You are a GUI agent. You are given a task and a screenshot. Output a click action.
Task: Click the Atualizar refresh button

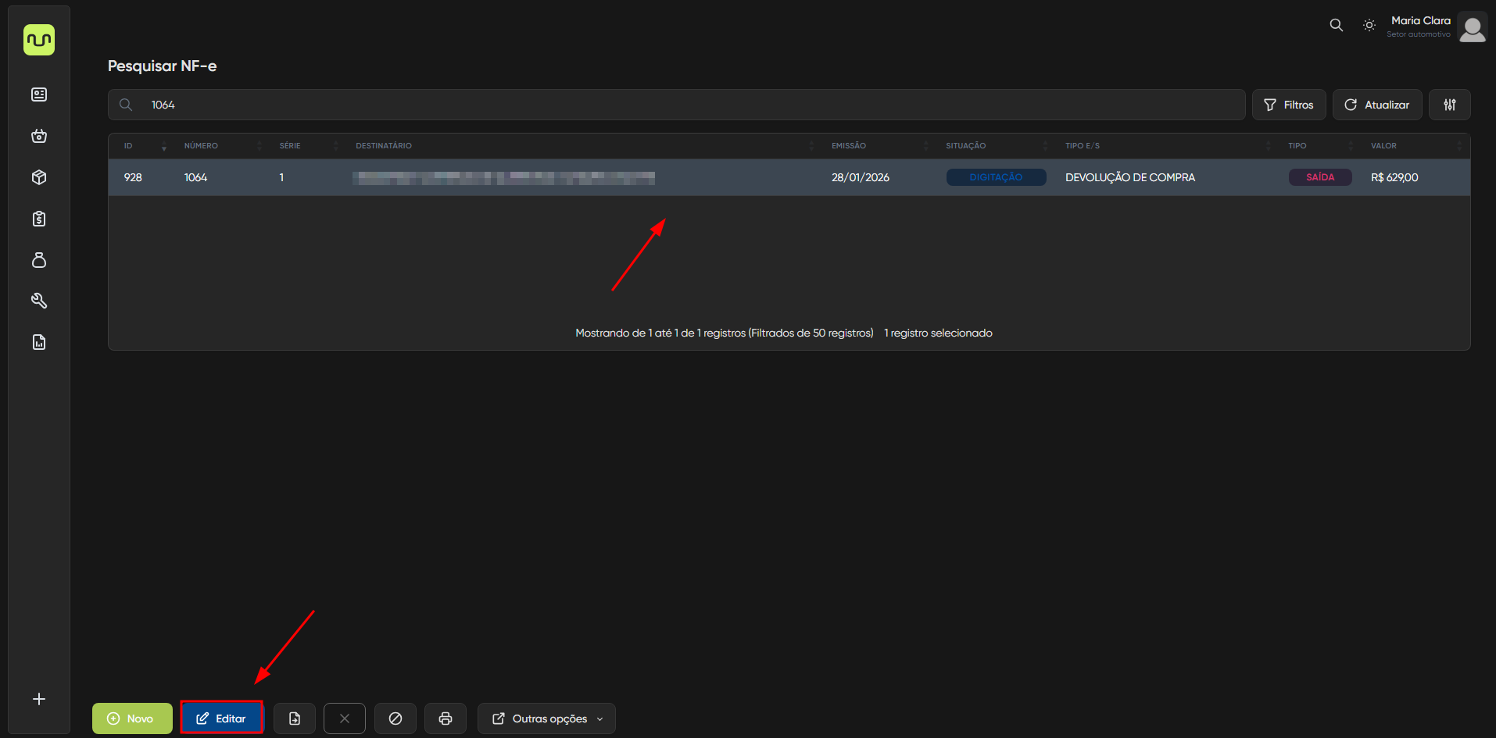(1376, 105)
